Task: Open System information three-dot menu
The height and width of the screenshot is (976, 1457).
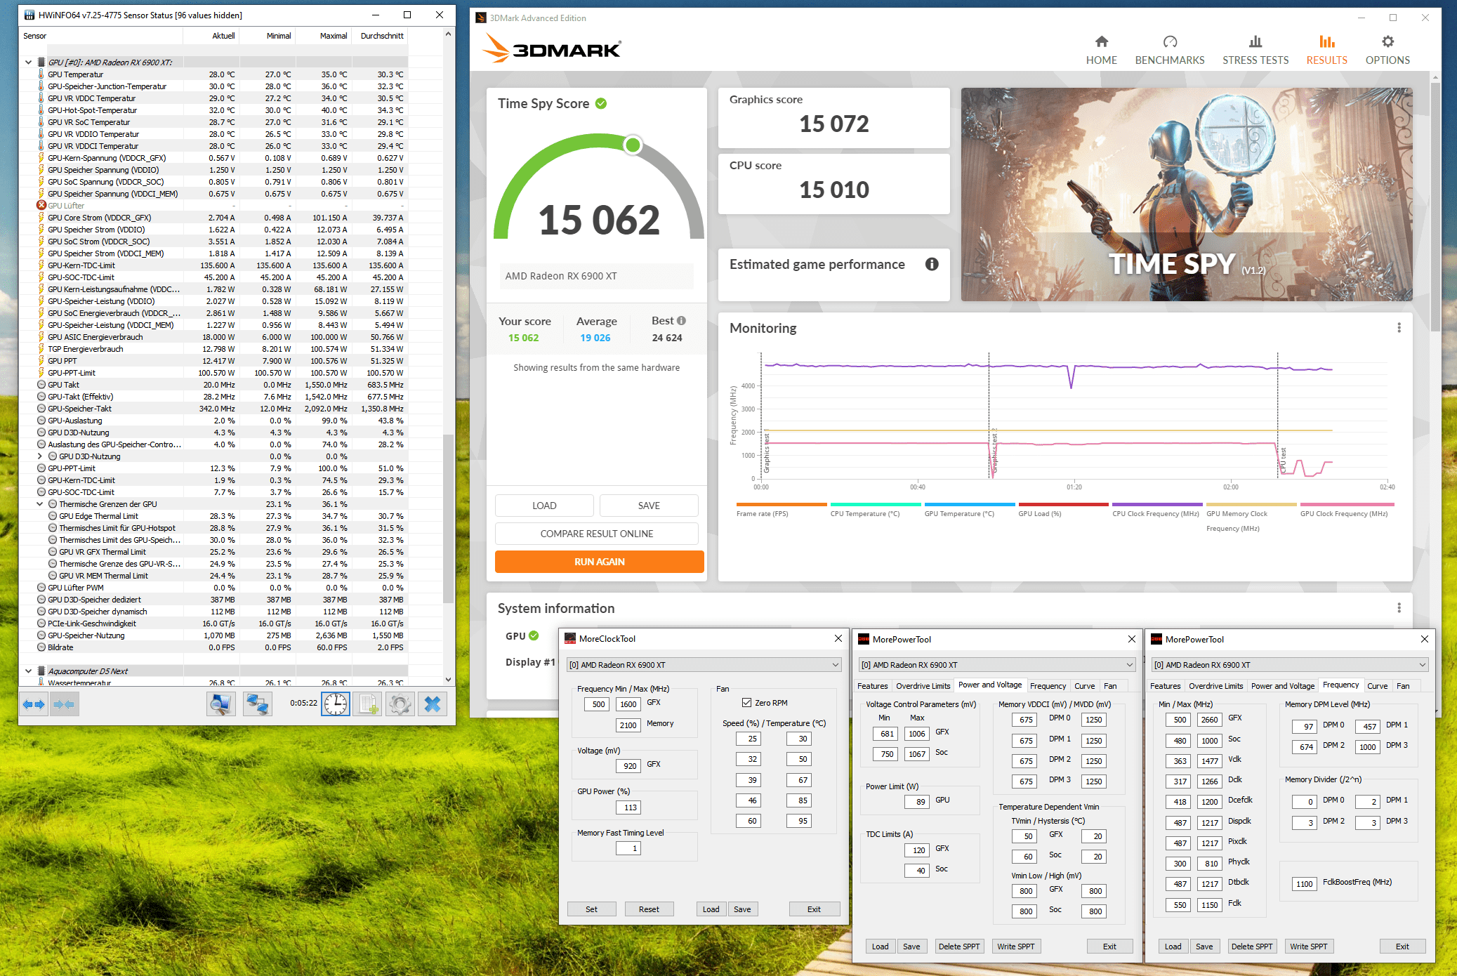Action: pyautogui.click(x=1399, y=608)
